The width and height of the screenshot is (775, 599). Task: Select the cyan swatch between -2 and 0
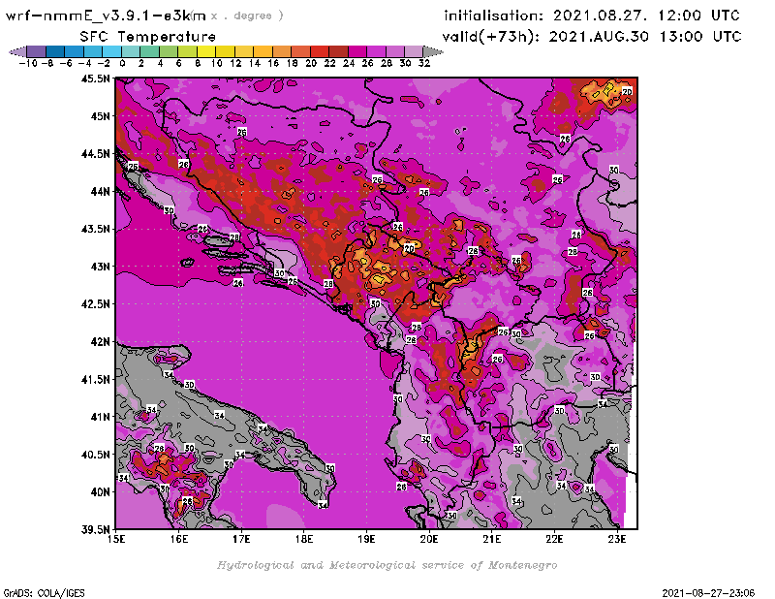(112, 51)
